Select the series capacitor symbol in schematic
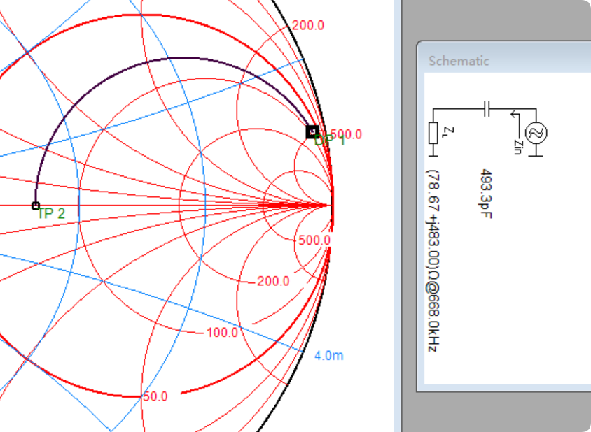591x432 pixels. coord(488,108)
